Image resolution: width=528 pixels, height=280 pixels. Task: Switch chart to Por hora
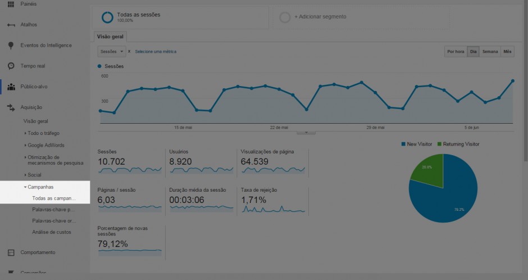[456, 52]
